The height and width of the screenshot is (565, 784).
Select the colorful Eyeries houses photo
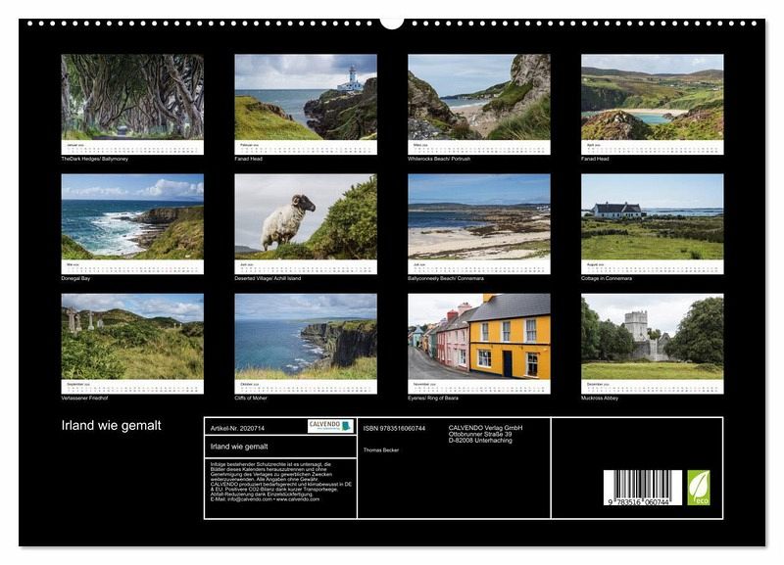479,336
